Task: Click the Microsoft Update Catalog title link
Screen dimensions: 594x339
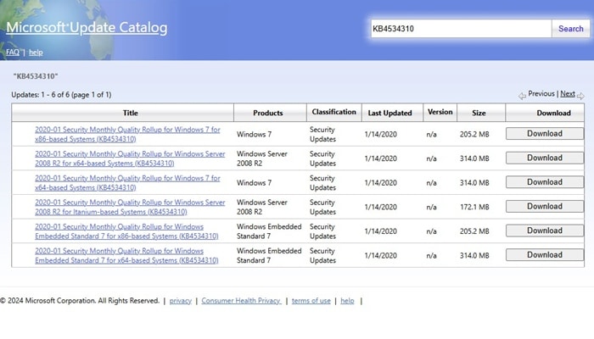Action: point(87,28)
